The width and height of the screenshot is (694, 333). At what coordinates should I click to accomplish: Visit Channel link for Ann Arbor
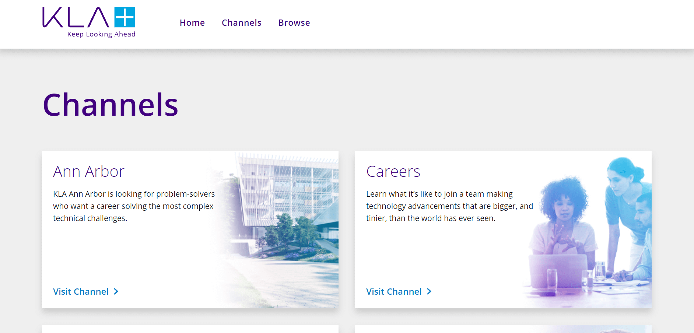(81, 292)
